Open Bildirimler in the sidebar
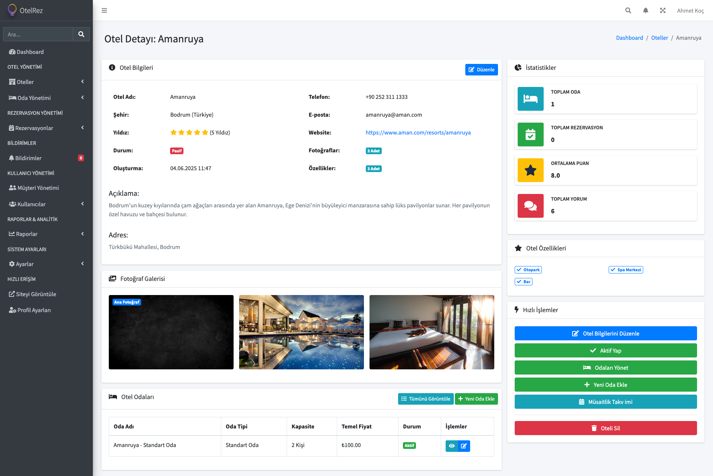This screenshot has width=713, height=476. [46, 158]
